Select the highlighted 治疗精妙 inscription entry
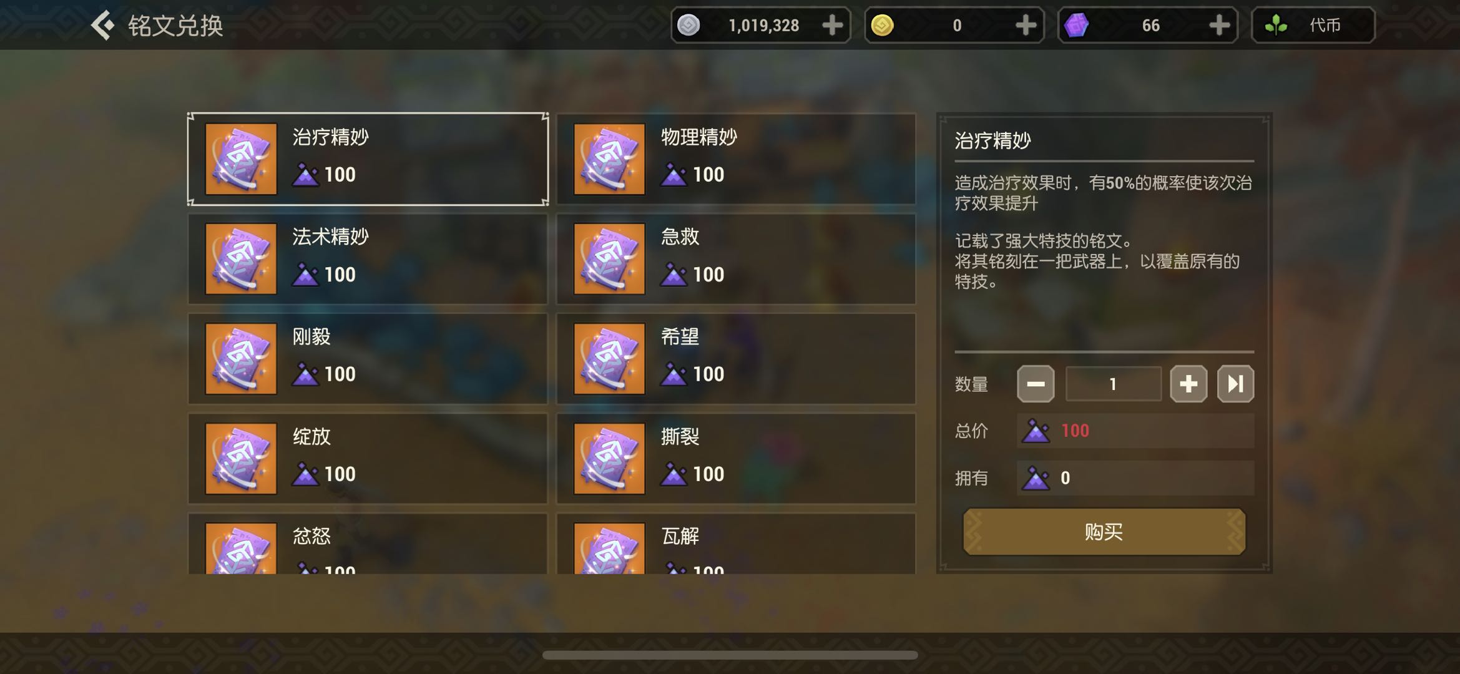The image size is (1460, 674). tap(368, 159)
